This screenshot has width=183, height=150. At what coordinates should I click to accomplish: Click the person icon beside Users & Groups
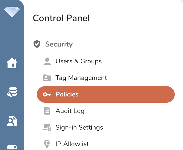pyautogui.click(x=47, y=61)
